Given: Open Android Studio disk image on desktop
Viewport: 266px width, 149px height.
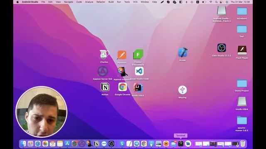Looking at the screenshot, I should (222, 11).
